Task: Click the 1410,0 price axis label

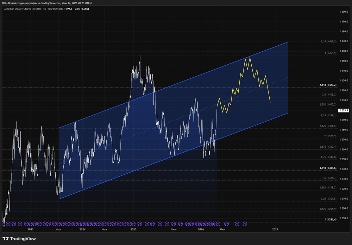Action: pyautogui.click(x=344, y=100)
